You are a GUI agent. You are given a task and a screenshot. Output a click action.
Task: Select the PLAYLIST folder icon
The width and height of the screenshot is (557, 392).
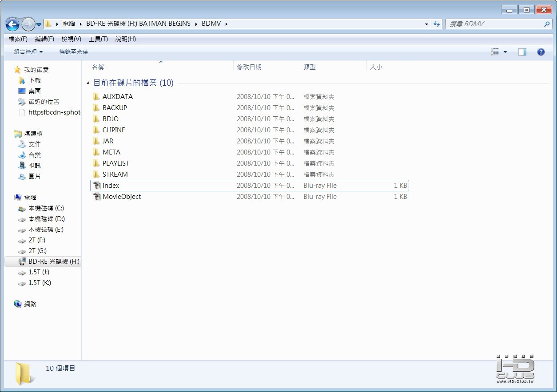coord(96,163)
